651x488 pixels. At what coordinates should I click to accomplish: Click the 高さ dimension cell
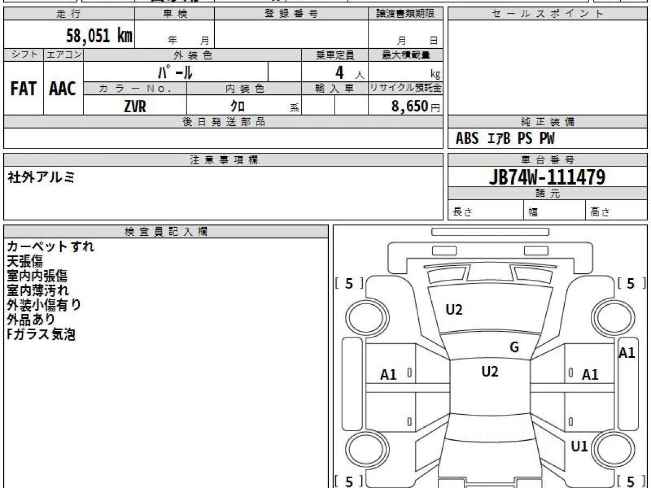point(616,210)
